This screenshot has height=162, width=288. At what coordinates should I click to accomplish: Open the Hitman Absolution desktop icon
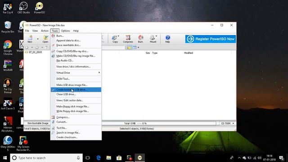click(x=8, y=124)
